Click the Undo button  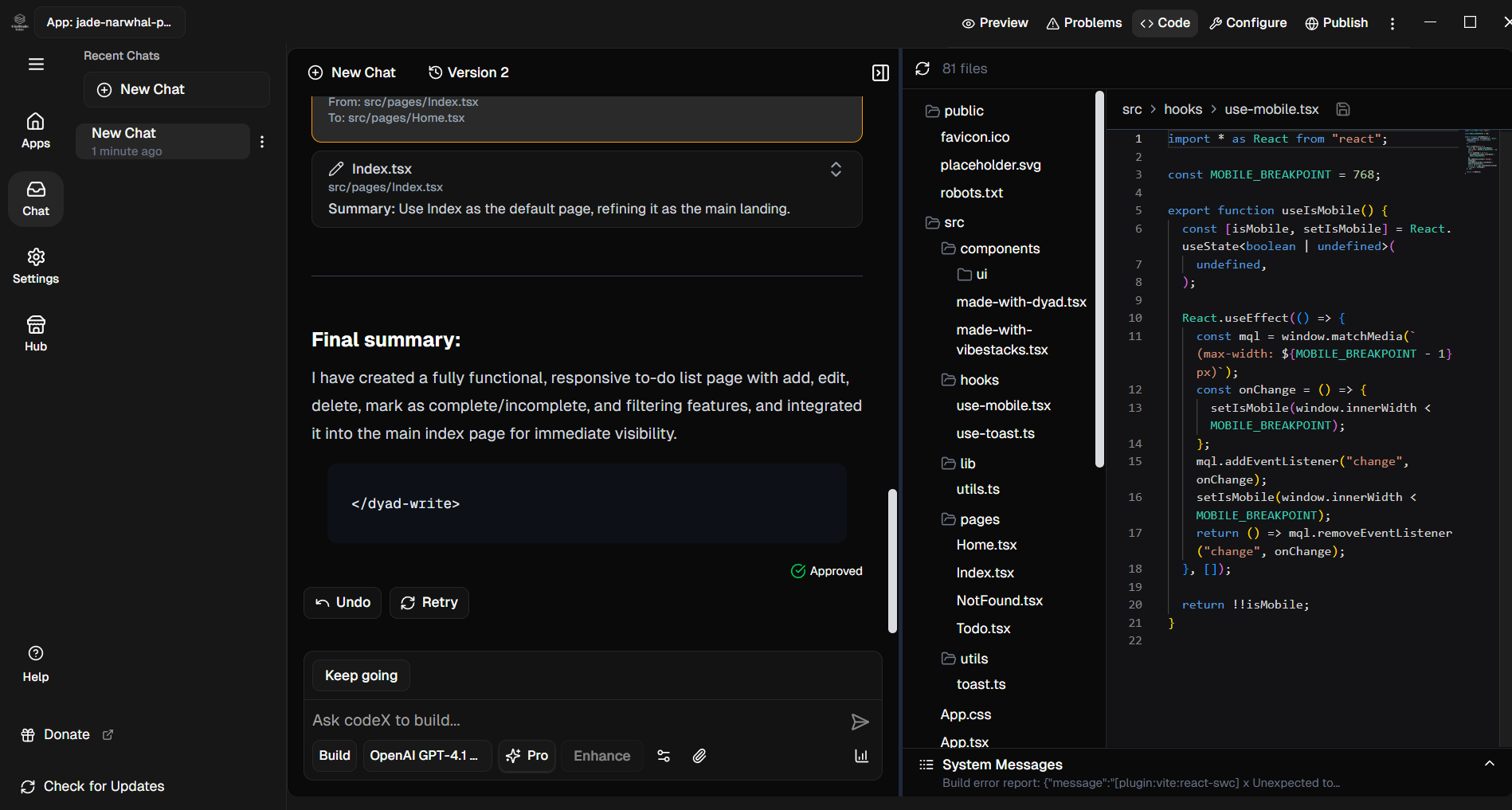pos(343,603)
